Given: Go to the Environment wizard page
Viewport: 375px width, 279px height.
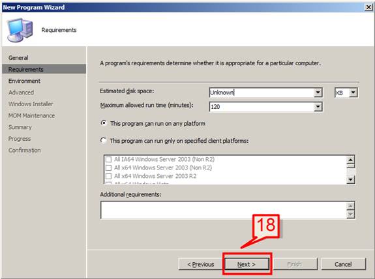Looking at the screenshot, I should point(24,81).
